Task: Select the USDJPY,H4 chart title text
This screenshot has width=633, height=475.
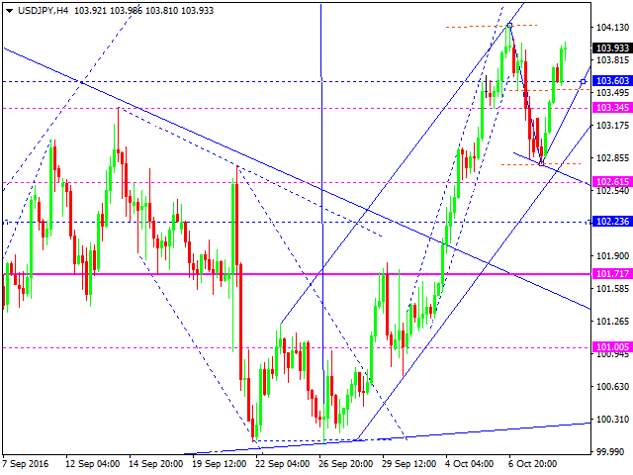Action: pos(43,11)
